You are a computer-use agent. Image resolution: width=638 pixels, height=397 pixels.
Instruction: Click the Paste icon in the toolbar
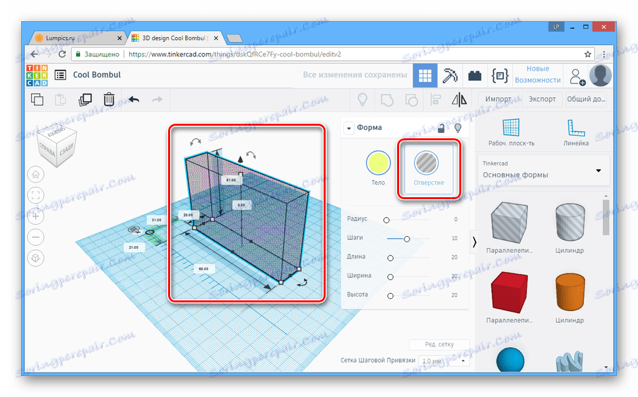(x=61, y=99)
